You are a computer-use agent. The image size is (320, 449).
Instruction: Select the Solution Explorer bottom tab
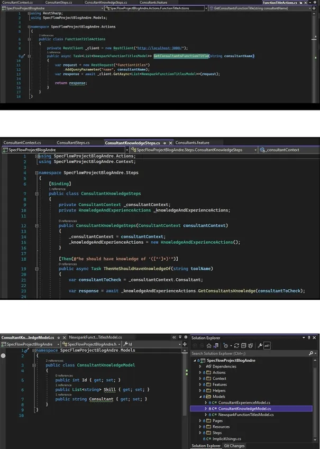(206, 446)
